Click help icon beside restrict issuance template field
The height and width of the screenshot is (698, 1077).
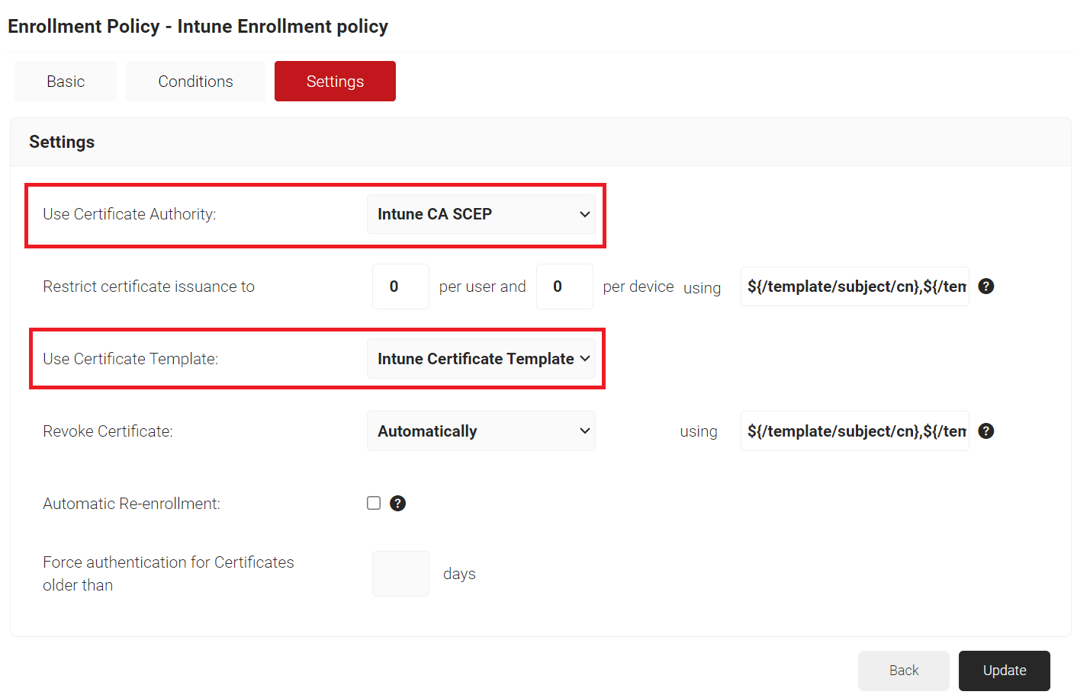(985, 287)
